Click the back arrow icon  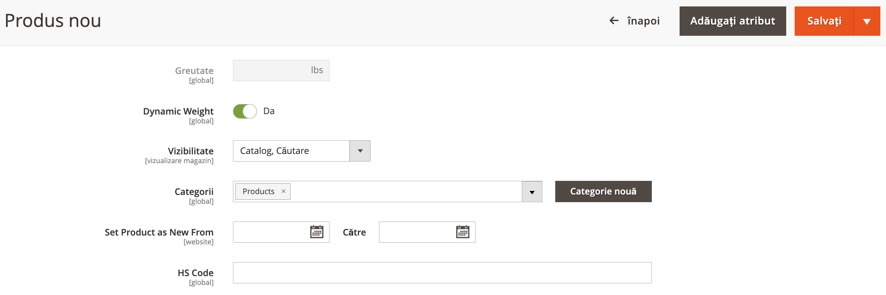(x=614, y=20)
